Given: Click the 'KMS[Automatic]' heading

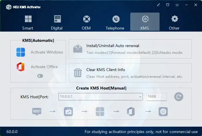Looking at the screenshot, I should (x=38, y=40).
